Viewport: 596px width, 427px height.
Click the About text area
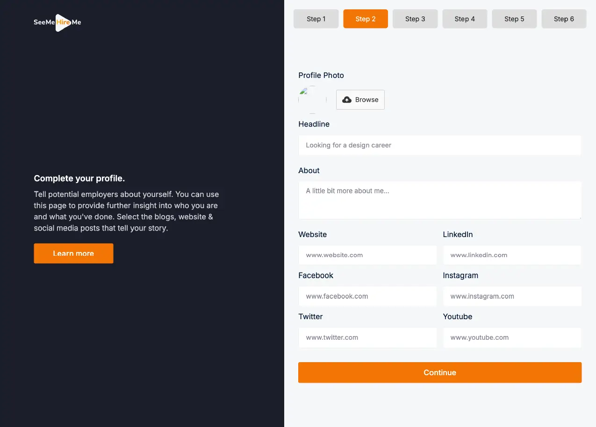(x=439, y=200)
